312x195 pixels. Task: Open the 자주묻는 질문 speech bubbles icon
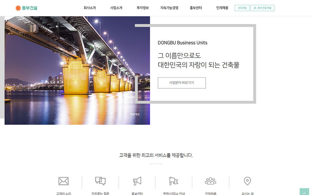pyautogui.click(x=100, y=181)
